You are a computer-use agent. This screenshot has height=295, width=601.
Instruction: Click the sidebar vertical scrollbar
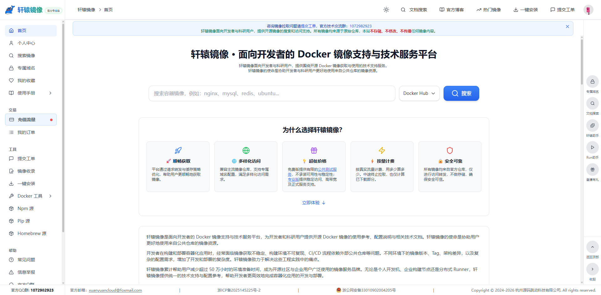coord(63,128)
